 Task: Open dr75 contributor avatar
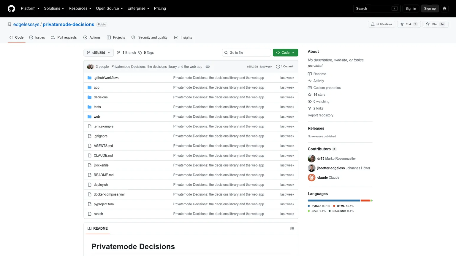pyautogui.click(x=311, y=159)
